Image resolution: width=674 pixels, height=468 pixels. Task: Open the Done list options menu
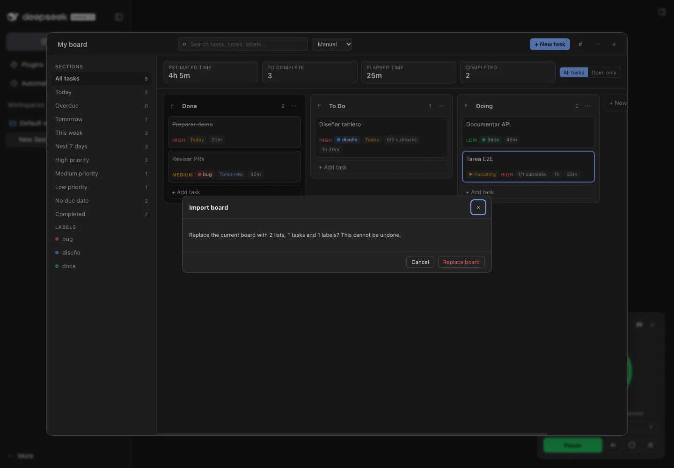pos(294,106)
